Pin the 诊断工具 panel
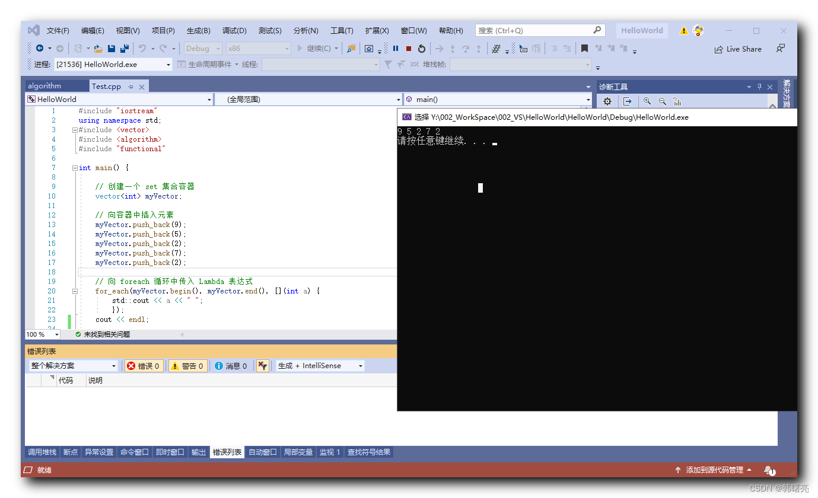 759,87
